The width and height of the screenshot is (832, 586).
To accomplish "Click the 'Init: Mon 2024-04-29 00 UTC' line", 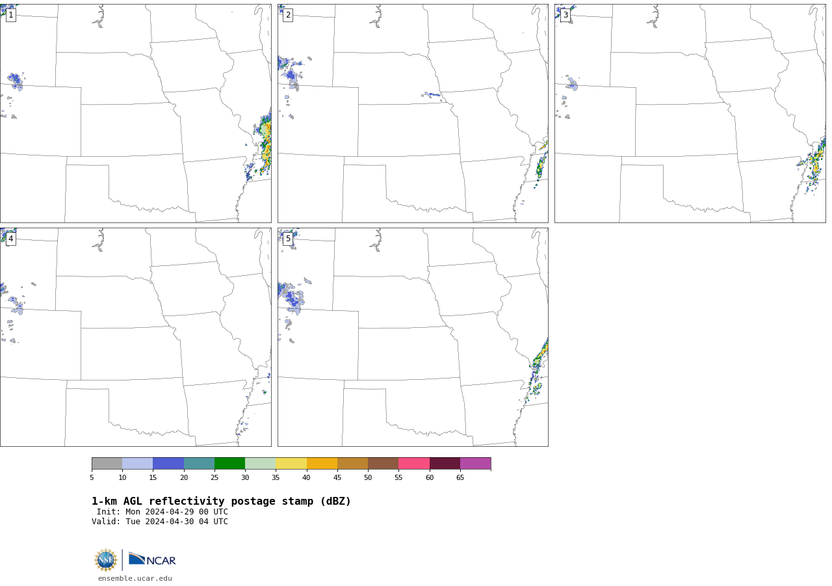I will tap(162, 512).
